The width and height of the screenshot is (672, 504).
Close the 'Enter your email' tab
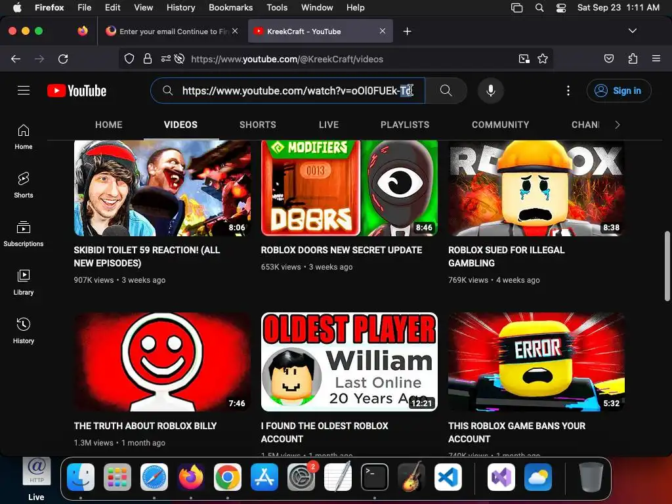235,31
